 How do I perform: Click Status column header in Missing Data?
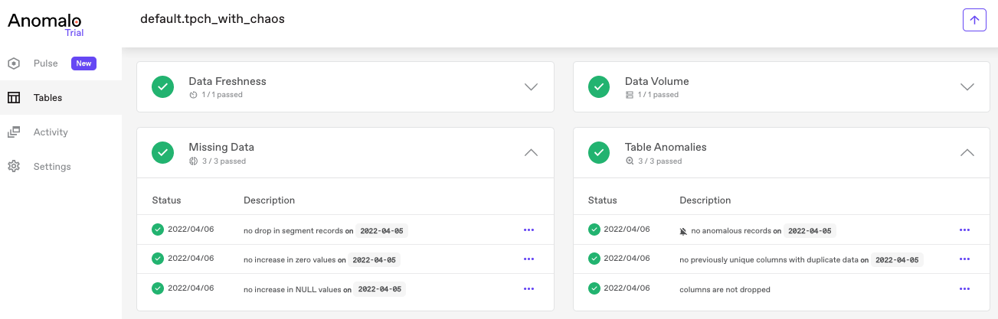(166, 200)
